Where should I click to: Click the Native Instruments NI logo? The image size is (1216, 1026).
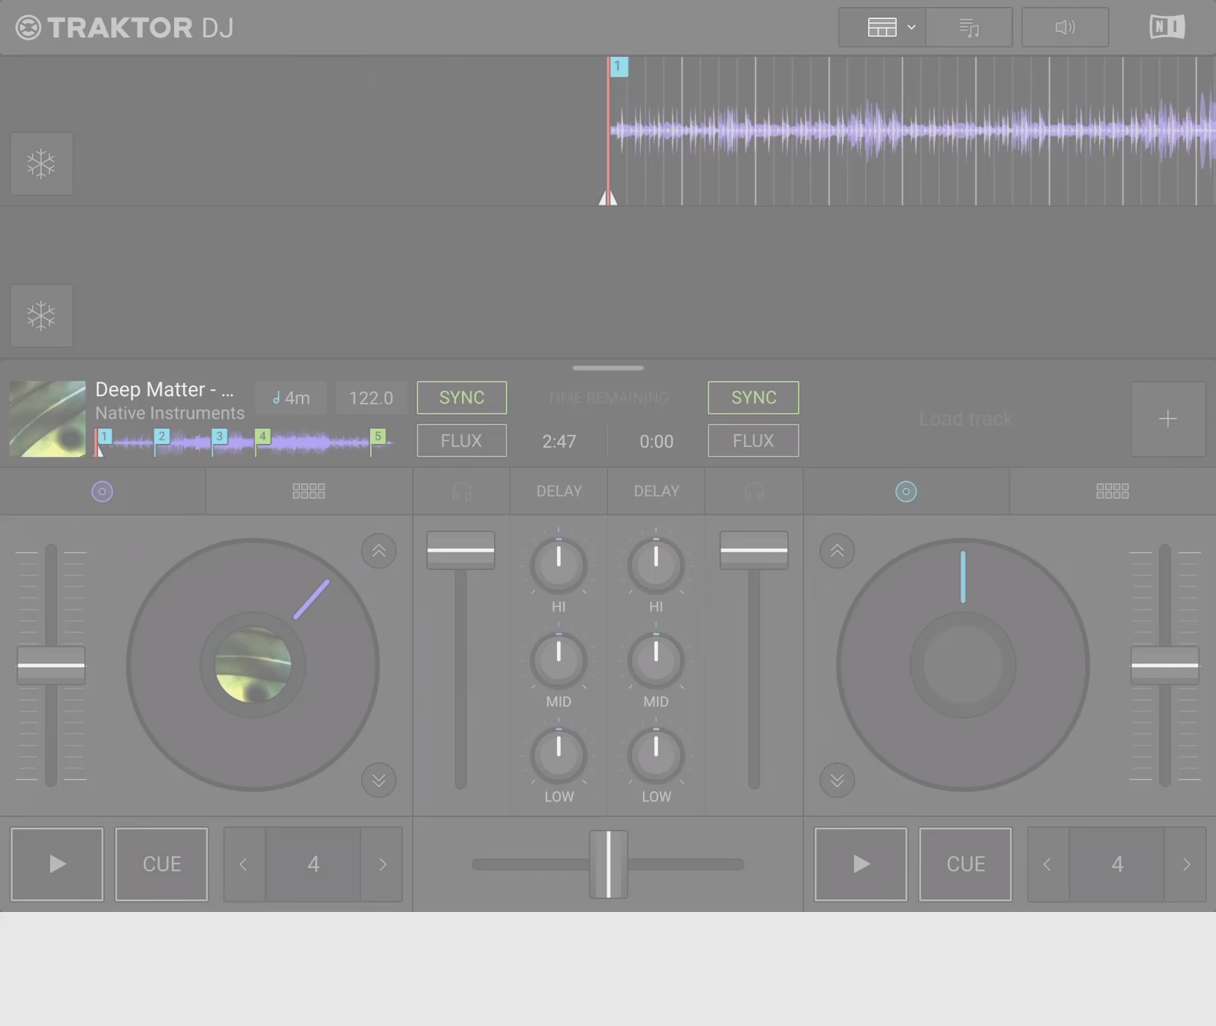coord(1167,27)
